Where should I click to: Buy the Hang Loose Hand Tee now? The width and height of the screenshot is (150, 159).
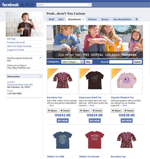pos(95,120)
